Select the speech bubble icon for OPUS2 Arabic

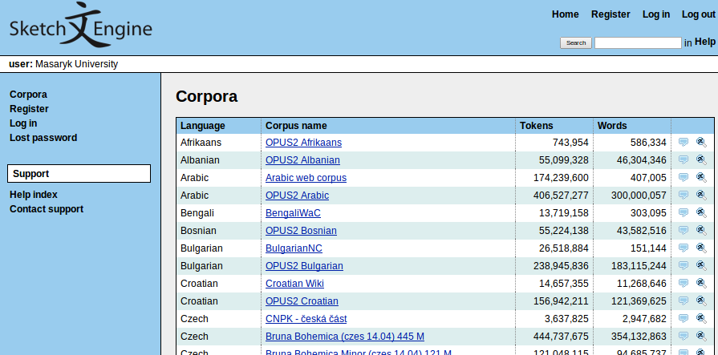click(x=684, y=196)
